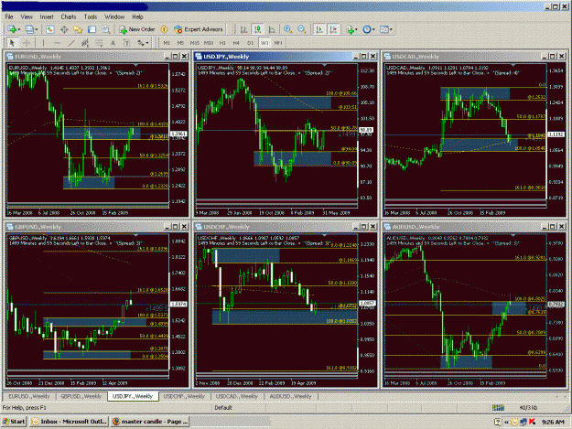572x429 pixels.
Task: Select the Crosshair tool
Action: (x=27, y=43)
